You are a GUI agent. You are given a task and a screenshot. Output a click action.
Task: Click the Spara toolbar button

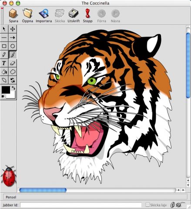click(13, 16)
